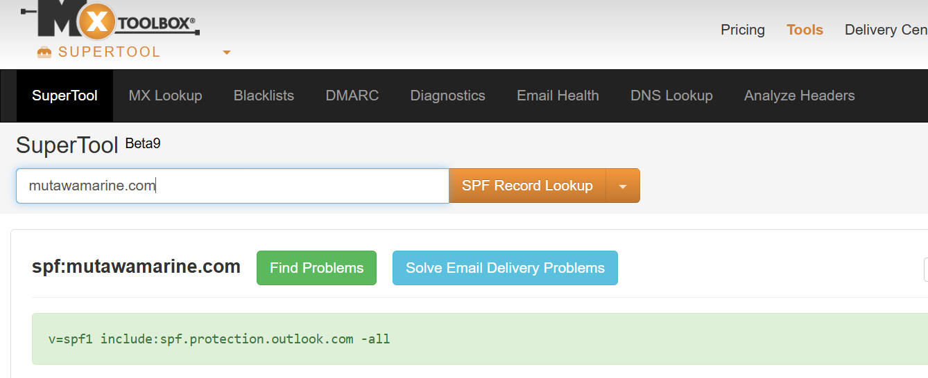Switch to the DMARC tab
This screenshot has height=378, width=928.
pyautogui.click(x=352, y=96)
